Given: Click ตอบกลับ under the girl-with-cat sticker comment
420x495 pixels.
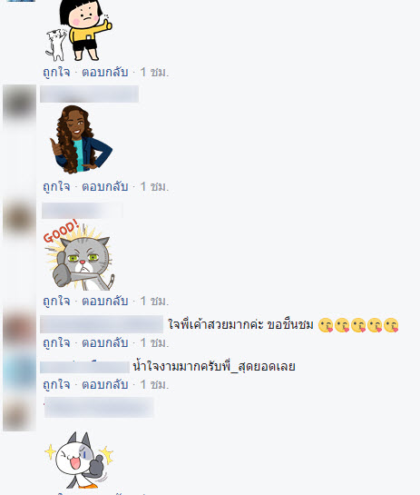Looking at the screenshot, I should pyautogui.click(x=105, y=73).
